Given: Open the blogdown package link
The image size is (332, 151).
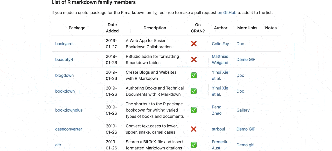Looking at the screenshot, I should [x=64, y=75].
